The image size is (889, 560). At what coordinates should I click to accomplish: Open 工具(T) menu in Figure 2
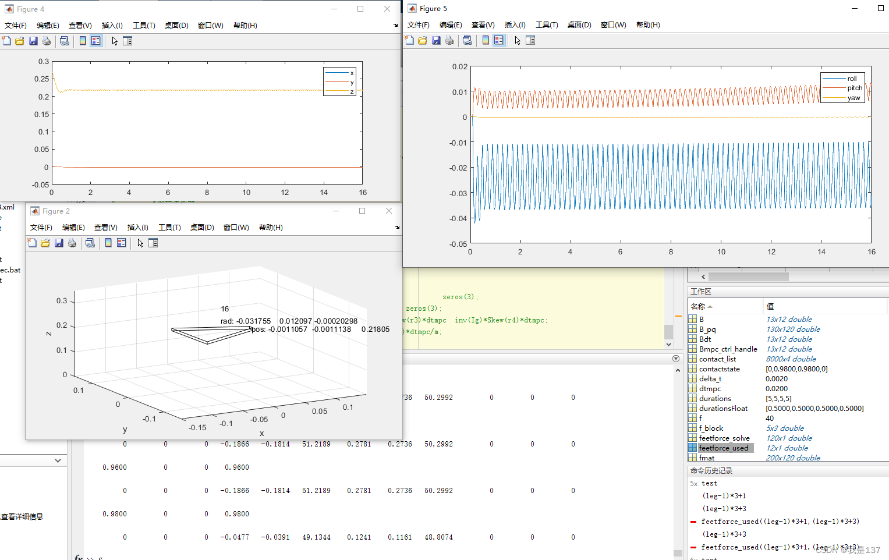click(x=169, y=227)
